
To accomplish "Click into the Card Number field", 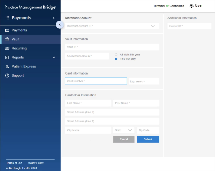I will pos(96,81).
